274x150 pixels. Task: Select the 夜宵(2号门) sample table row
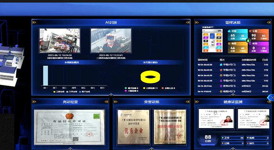pyautogui.click(x=233, y=86)
